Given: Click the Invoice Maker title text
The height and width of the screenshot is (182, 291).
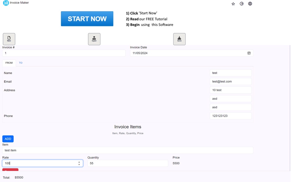Looking at the screenshot, I should click(x=19, y=3).
